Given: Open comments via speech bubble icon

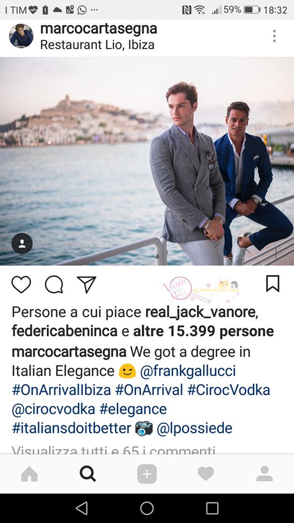Looking at the screenshot, I should [x=54, y=284].
